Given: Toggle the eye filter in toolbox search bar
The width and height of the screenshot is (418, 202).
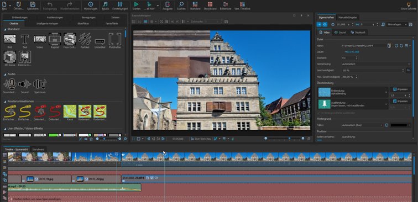Looking at the screenshot, I should coord(86,139).
